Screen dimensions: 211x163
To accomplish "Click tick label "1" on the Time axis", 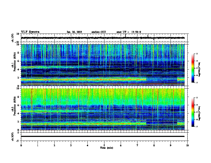I will tap(38, 145).
